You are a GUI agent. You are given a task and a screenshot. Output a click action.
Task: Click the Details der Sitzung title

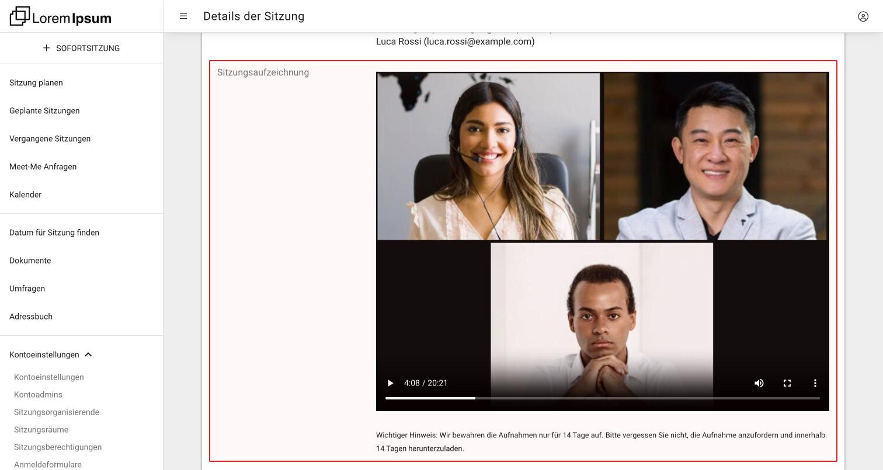pos(253,16)
